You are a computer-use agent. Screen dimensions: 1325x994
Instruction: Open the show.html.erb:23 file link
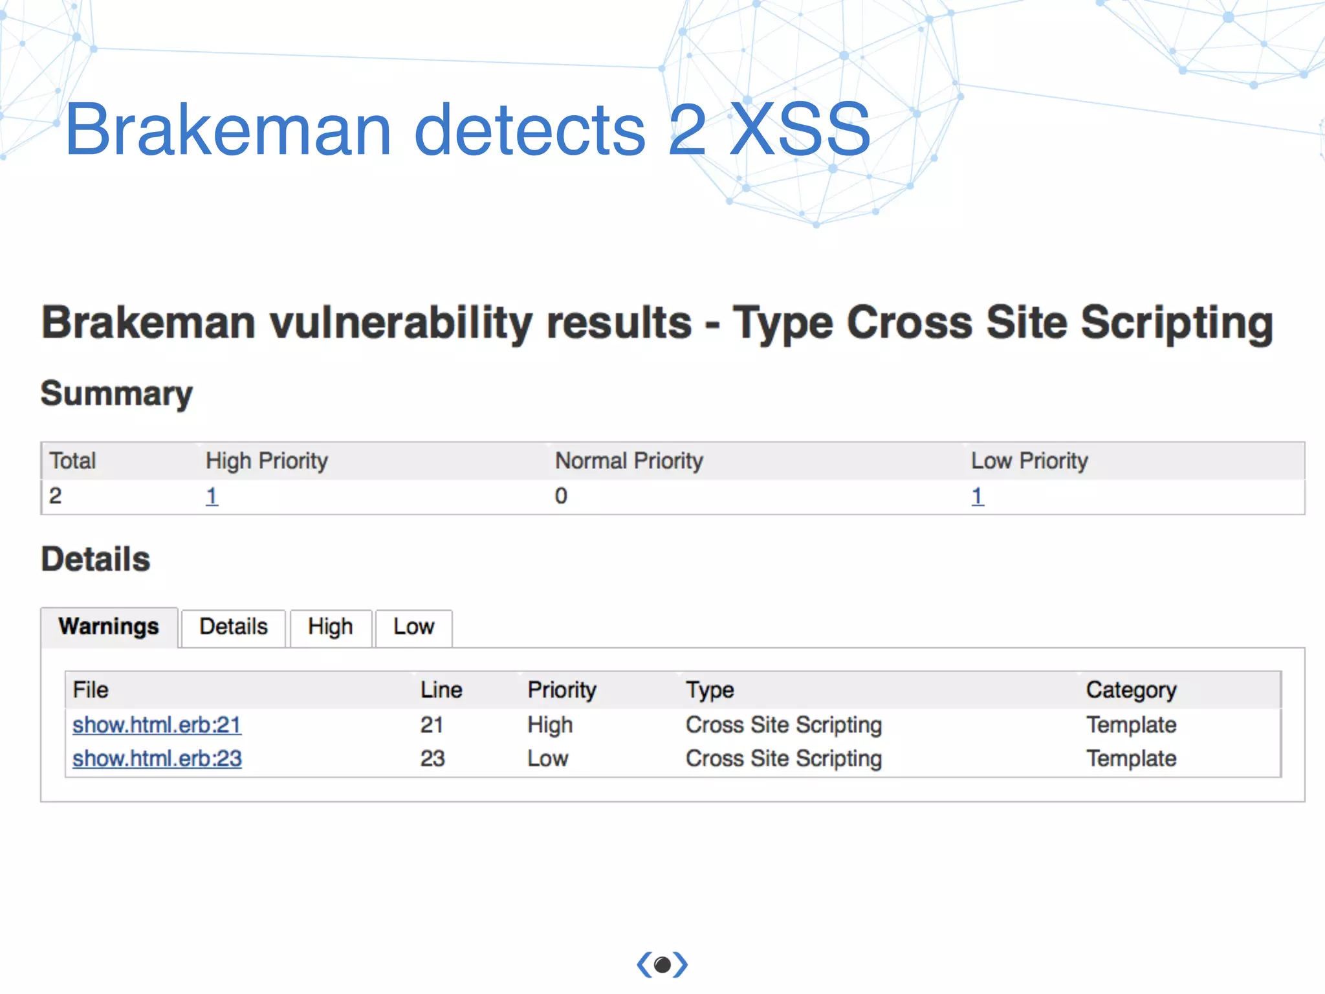click(157, 758)
